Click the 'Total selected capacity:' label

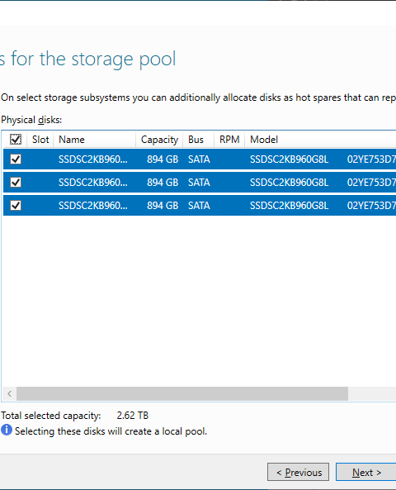[51, 416]
